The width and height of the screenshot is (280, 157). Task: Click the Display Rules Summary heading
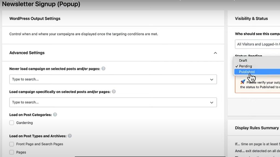coord(256,128)
